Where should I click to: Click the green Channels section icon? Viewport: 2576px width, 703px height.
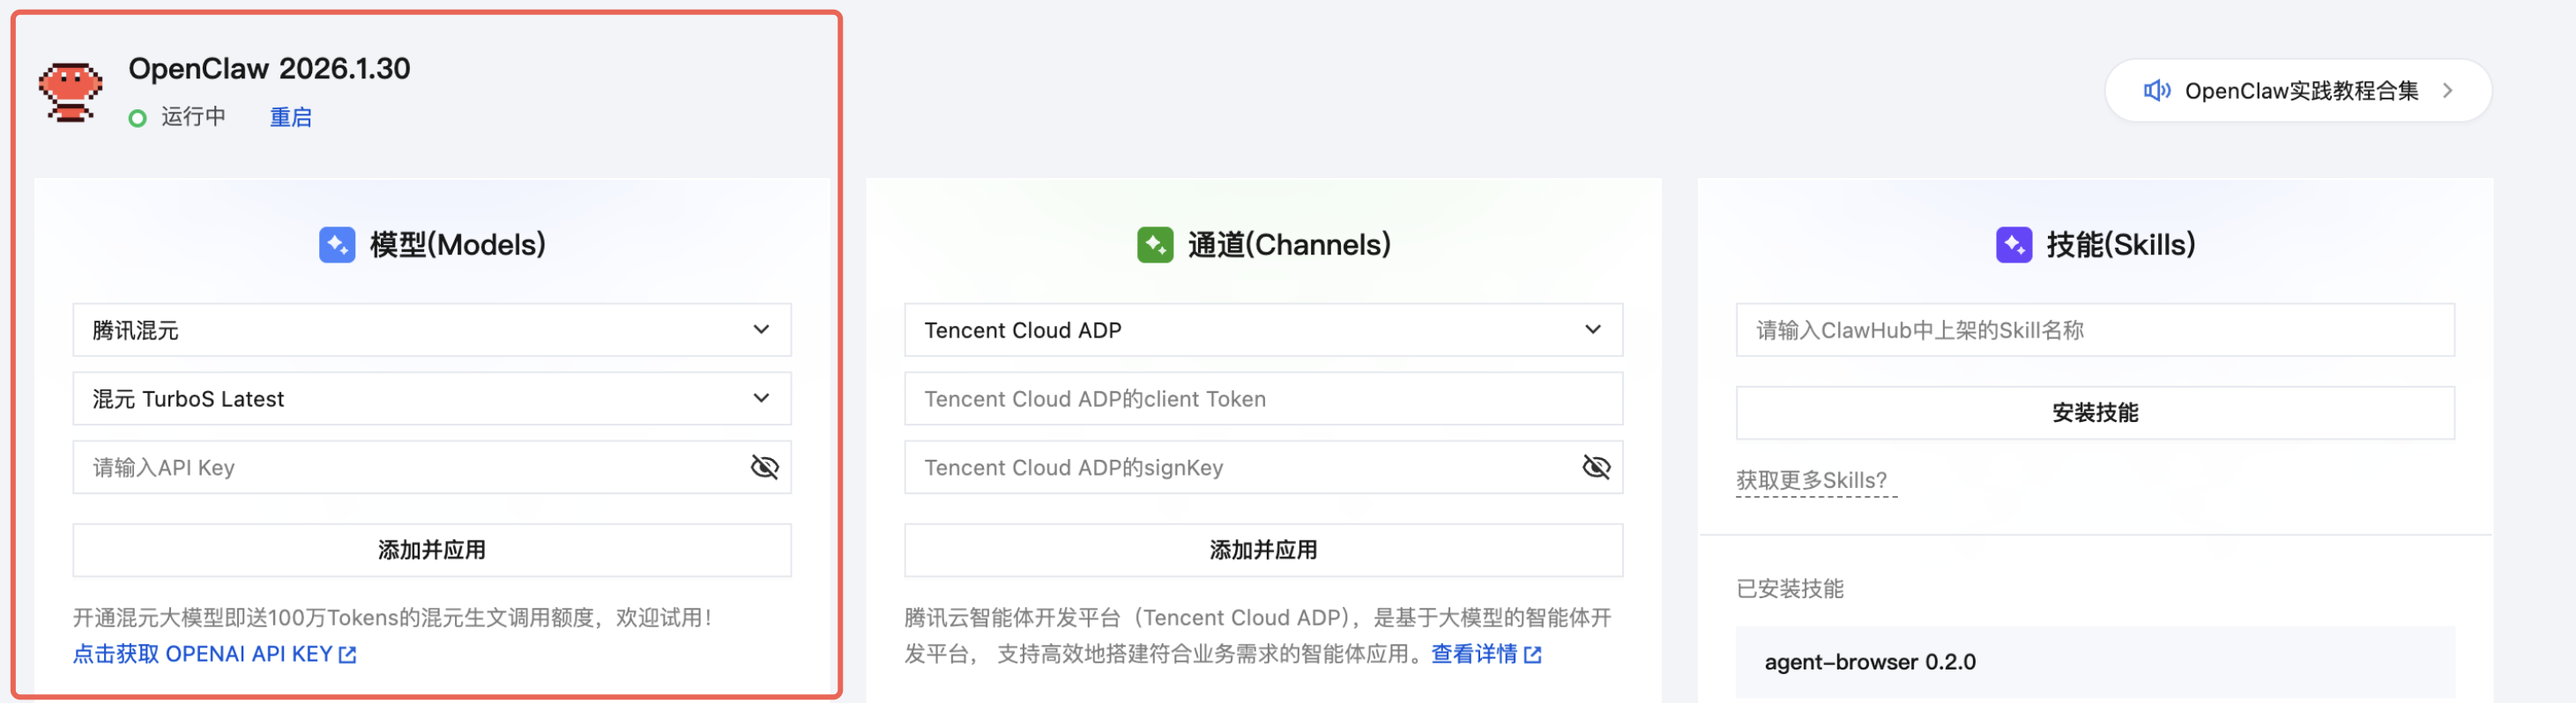(x=1155, y=245)
